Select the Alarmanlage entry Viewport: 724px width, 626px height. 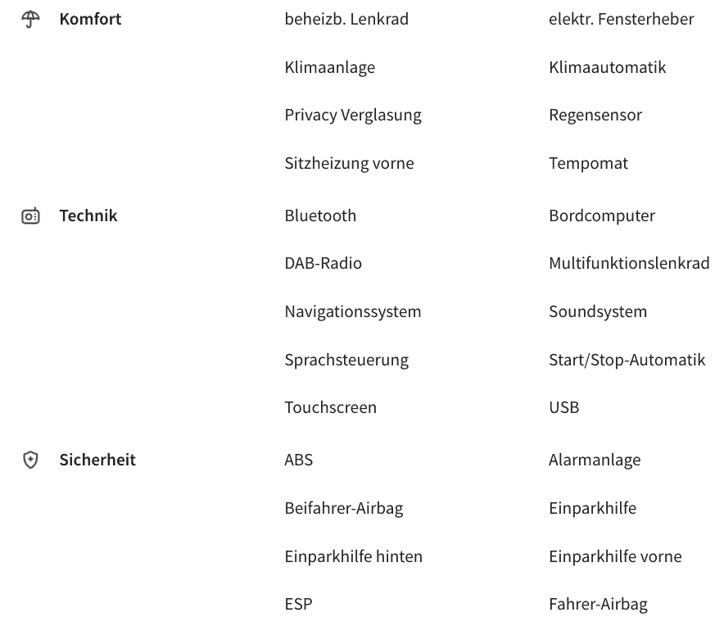[x=595, y=460]
